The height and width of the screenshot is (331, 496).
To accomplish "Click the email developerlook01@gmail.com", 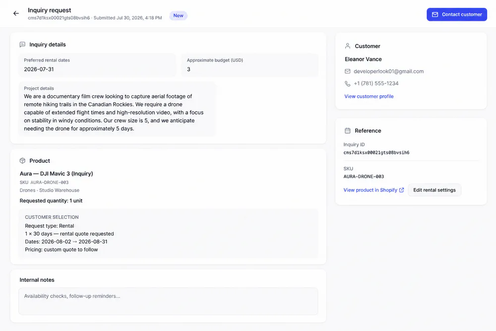I will (389, 71).
